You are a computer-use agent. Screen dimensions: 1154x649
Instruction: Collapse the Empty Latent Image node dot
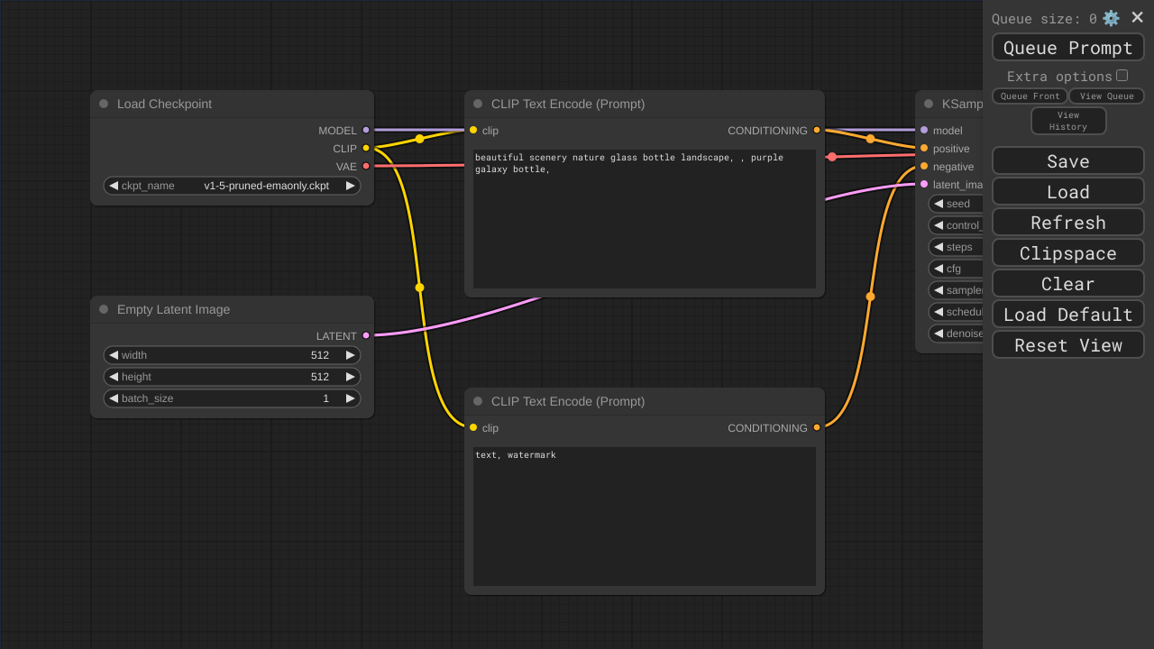coord(104,309)
